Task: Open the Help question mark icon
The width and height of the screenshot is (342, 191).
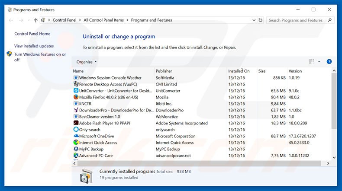Action: [329, 62]
